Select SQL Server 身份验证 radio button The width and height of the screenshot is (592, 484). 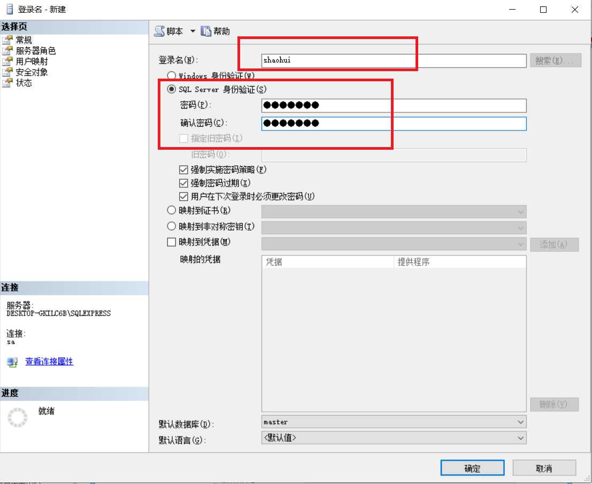(172, 89)
